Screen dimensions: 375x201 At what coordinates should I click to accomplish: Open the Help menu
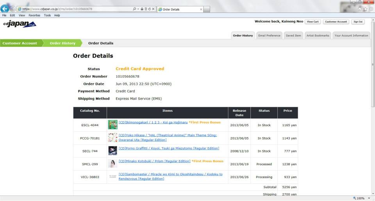tap(57, 15)
